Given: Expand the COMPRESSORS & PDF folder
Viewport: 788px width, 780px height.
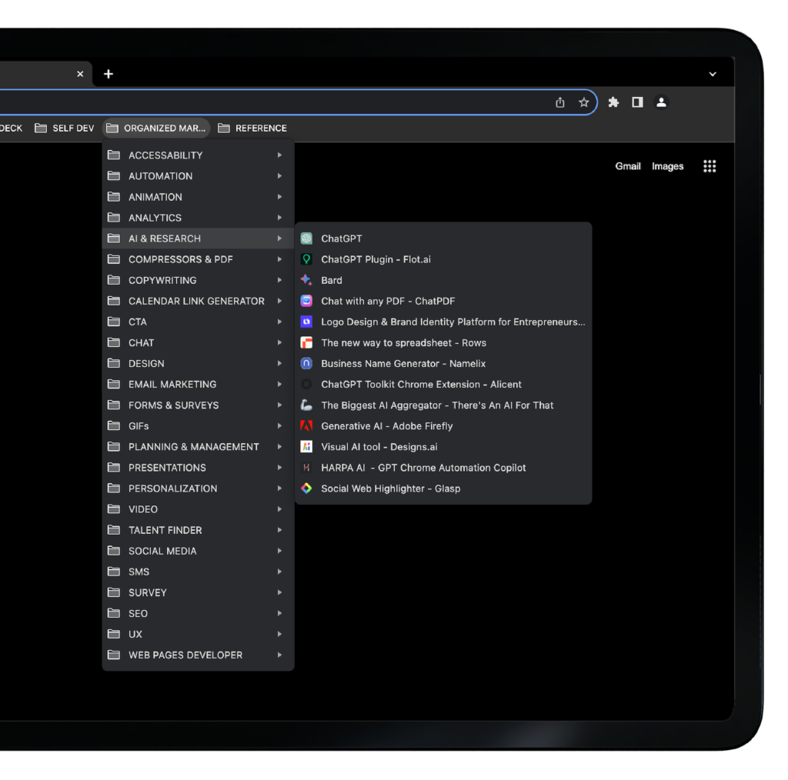Looking at the screenshot, I should point(198,260).
